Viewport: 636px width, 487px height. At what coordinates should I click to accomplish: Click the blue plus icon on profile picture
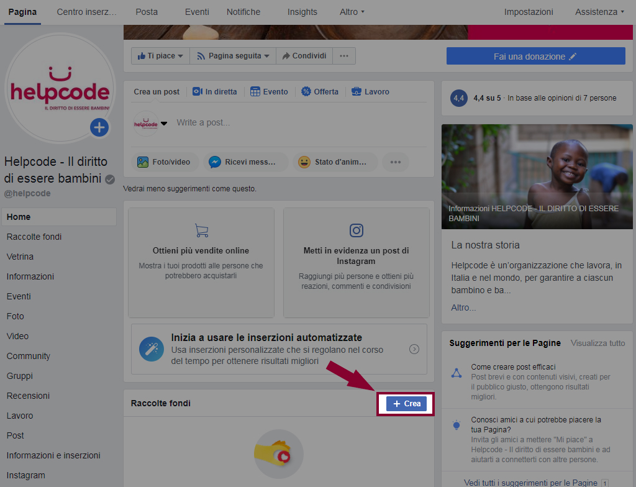pos(99,127)
